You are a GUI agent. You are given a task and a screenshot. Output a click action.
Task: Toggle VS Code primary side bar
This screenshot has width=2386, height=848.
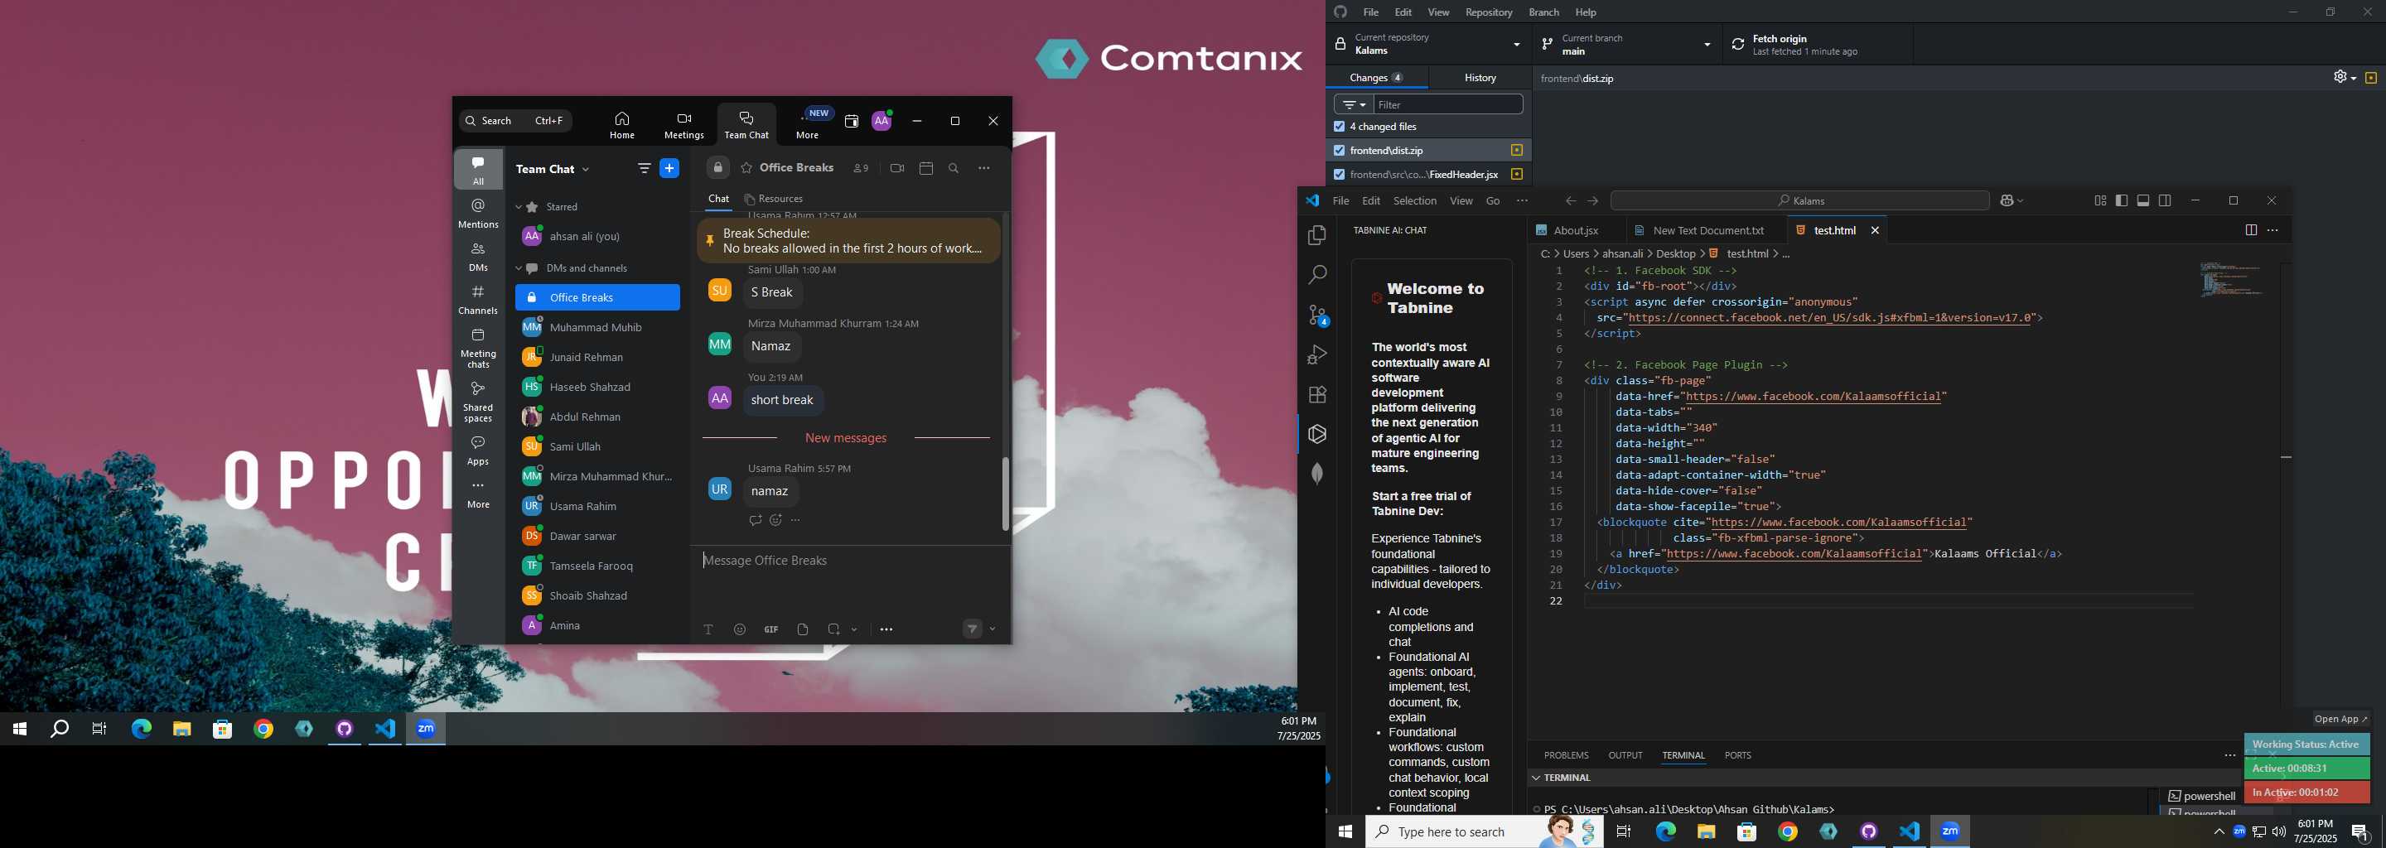coord(2121,201)
